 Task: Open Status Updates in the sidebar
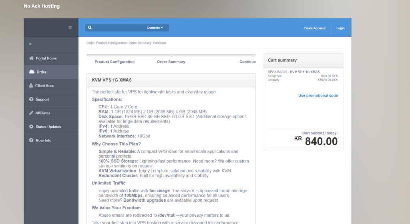(51, 127)
